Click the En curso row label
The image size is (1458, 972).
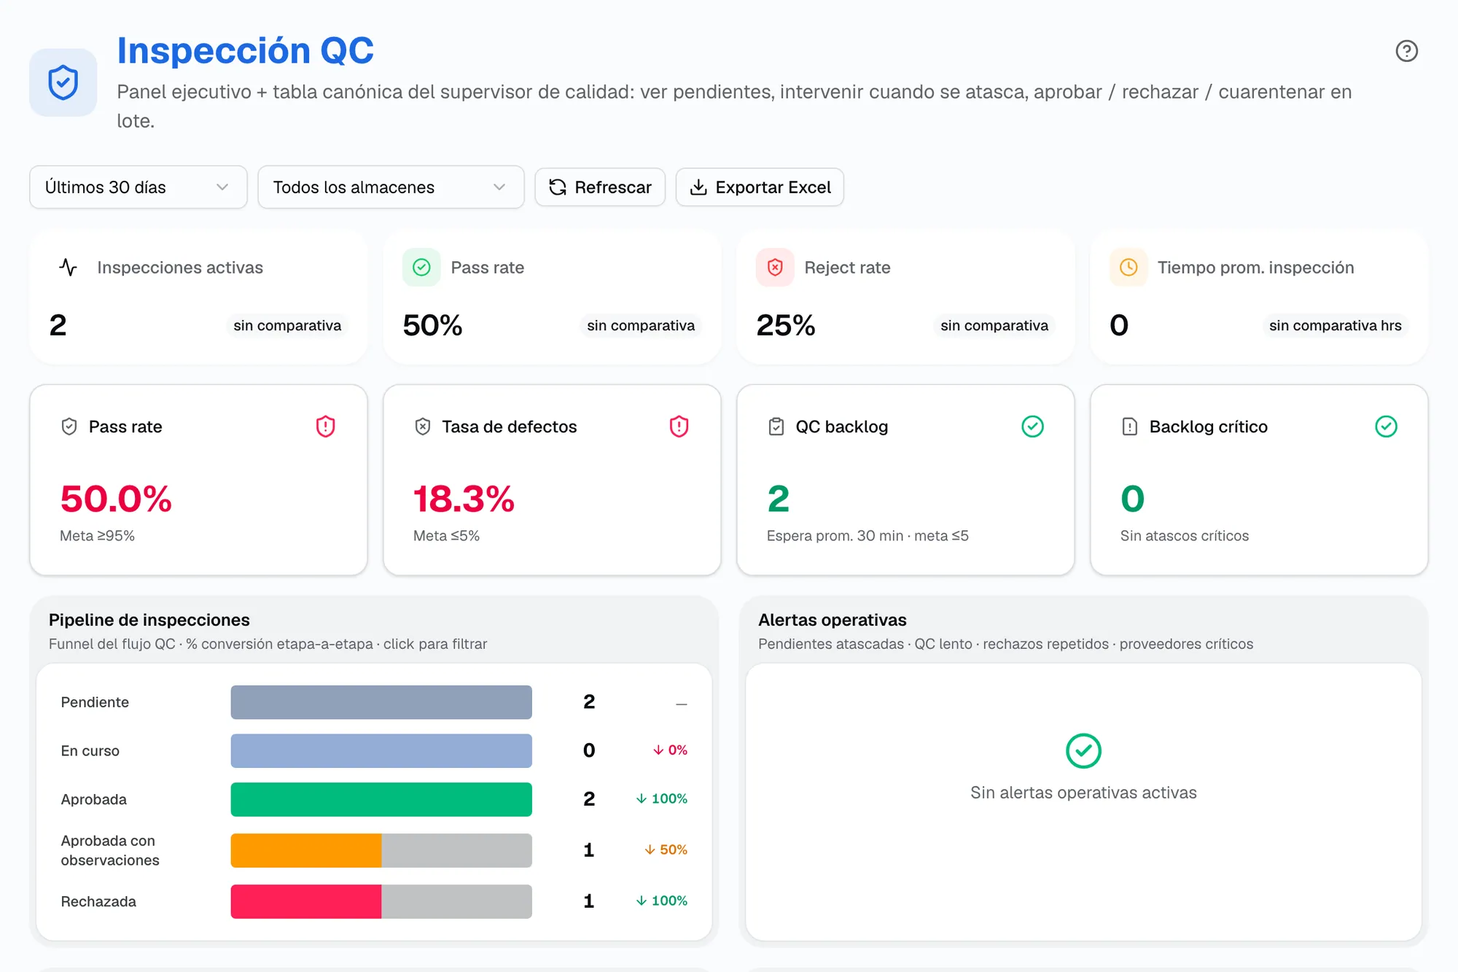point(90,751)
